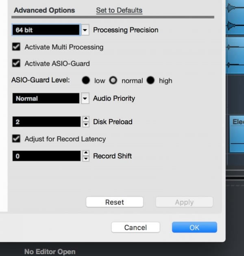Viewport: 244px width, 256px height.
Task: Choose high ASIO-Guard level
Action: 151,81
